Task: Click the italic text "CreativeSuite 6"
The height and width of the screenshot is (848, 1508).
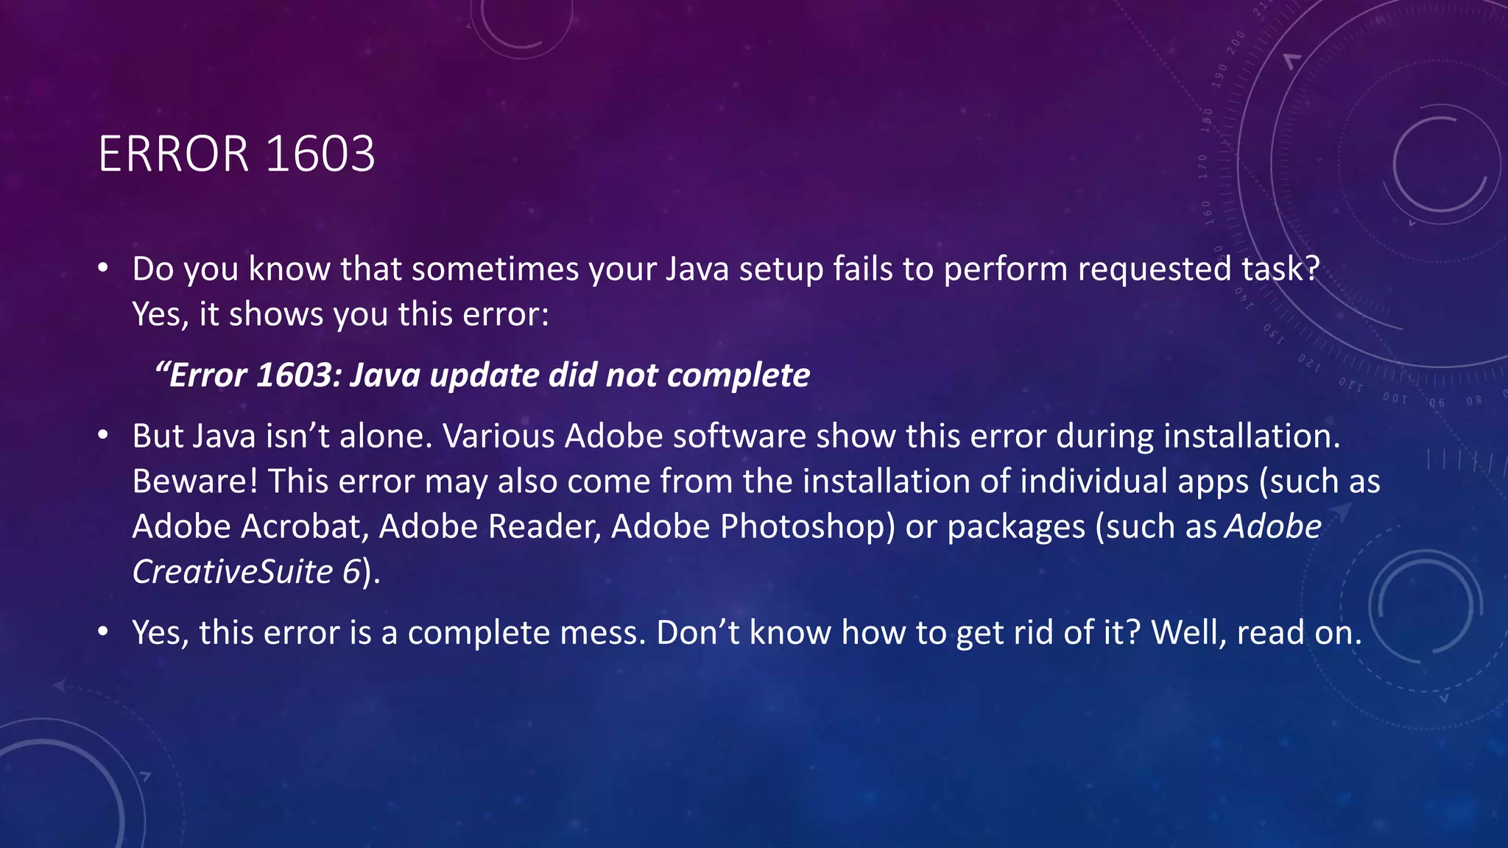Action: [x=247, y=572]
